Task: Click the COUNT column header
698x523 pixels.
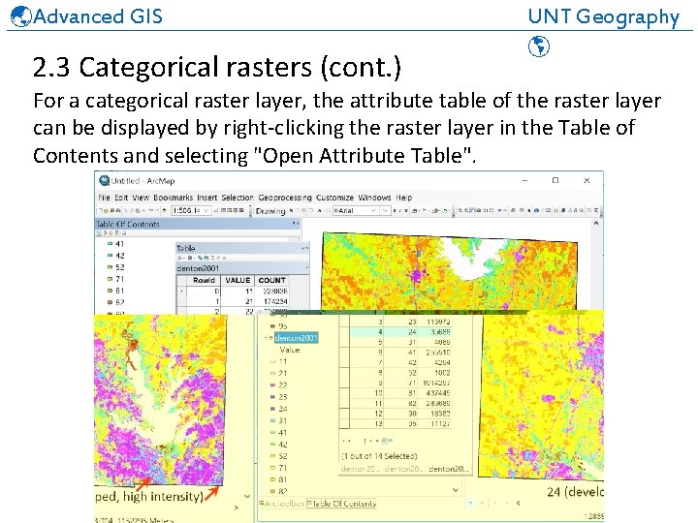Action: [271, 280]
